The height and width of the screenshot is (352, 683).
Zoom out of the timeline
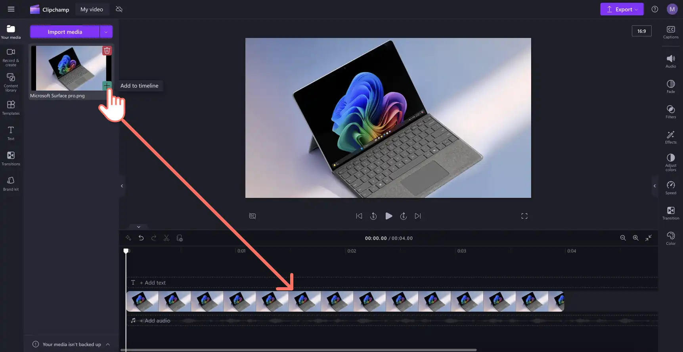623,238
